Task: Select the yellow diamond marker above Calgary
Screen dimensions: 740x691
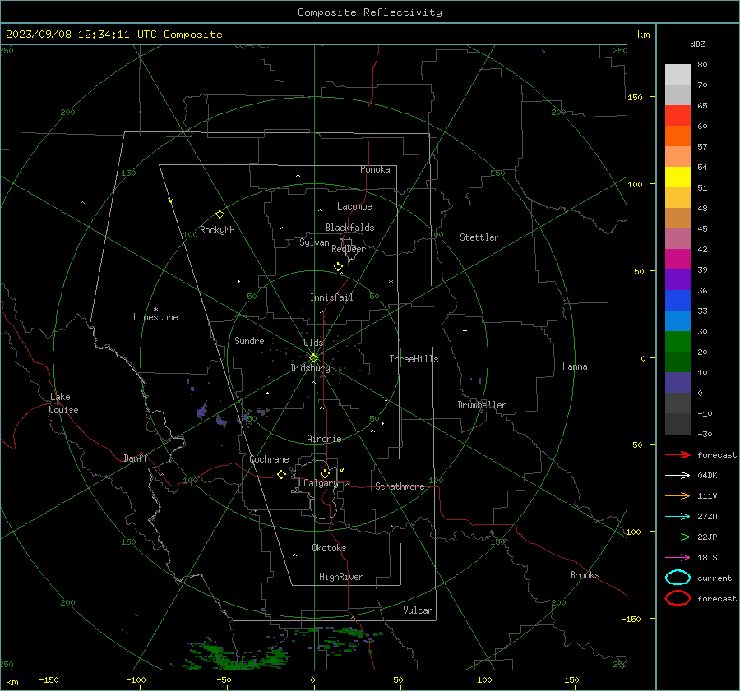Action: (x=325, y=473)
